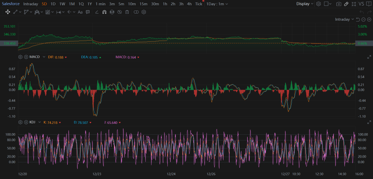Image resolution: width=373 pixels, height=179 pixels.
Task: Switch to the 1W timeframe tab
Action: click(x=62, y=4)
